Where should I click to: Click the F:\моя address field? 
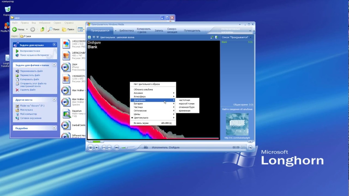tap(52, 36)
